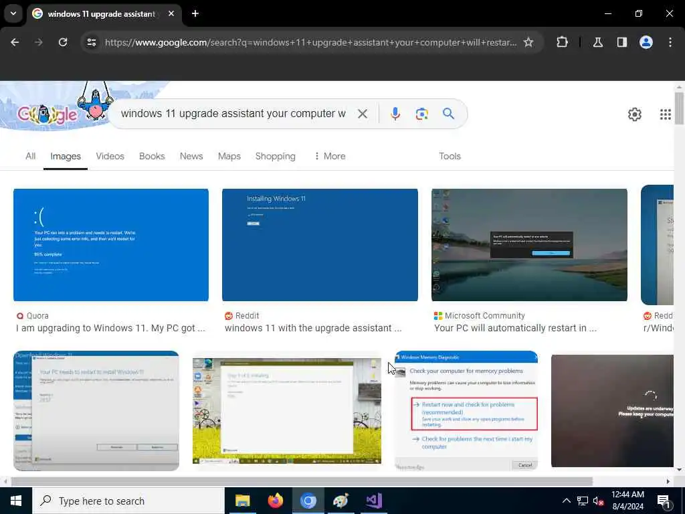Open the 'Updates are underway' dark image
This screenshot has height=514, width=685.
tap(613, 411)
